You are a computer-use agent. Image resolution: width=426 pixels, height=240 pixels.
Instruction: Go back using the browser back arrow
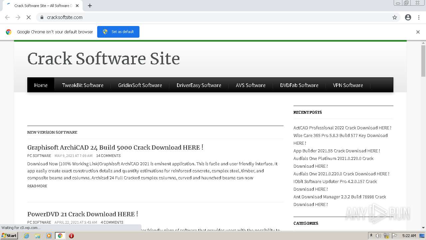7,17
